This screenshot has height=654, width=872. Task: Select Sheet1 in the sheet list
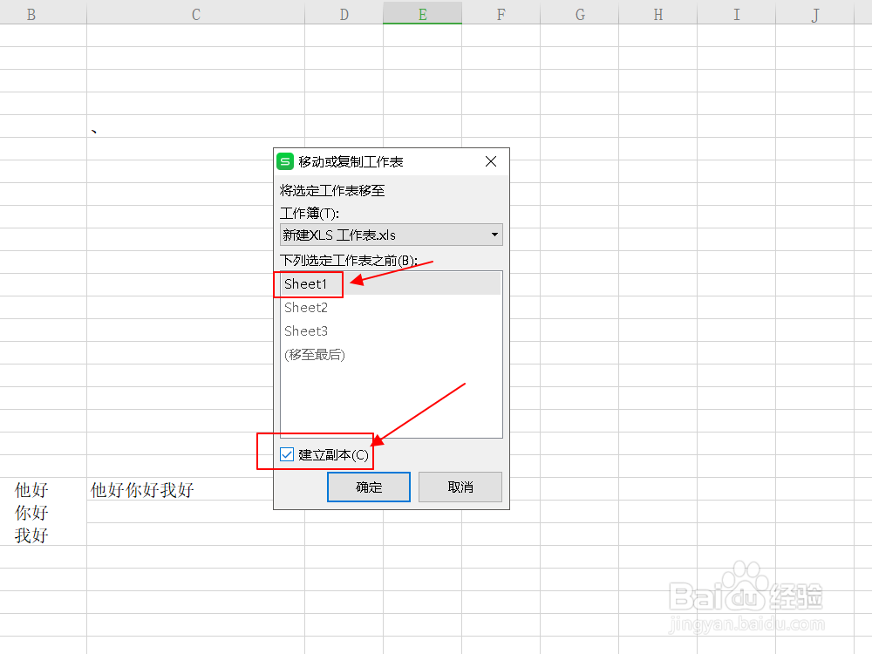391,283
